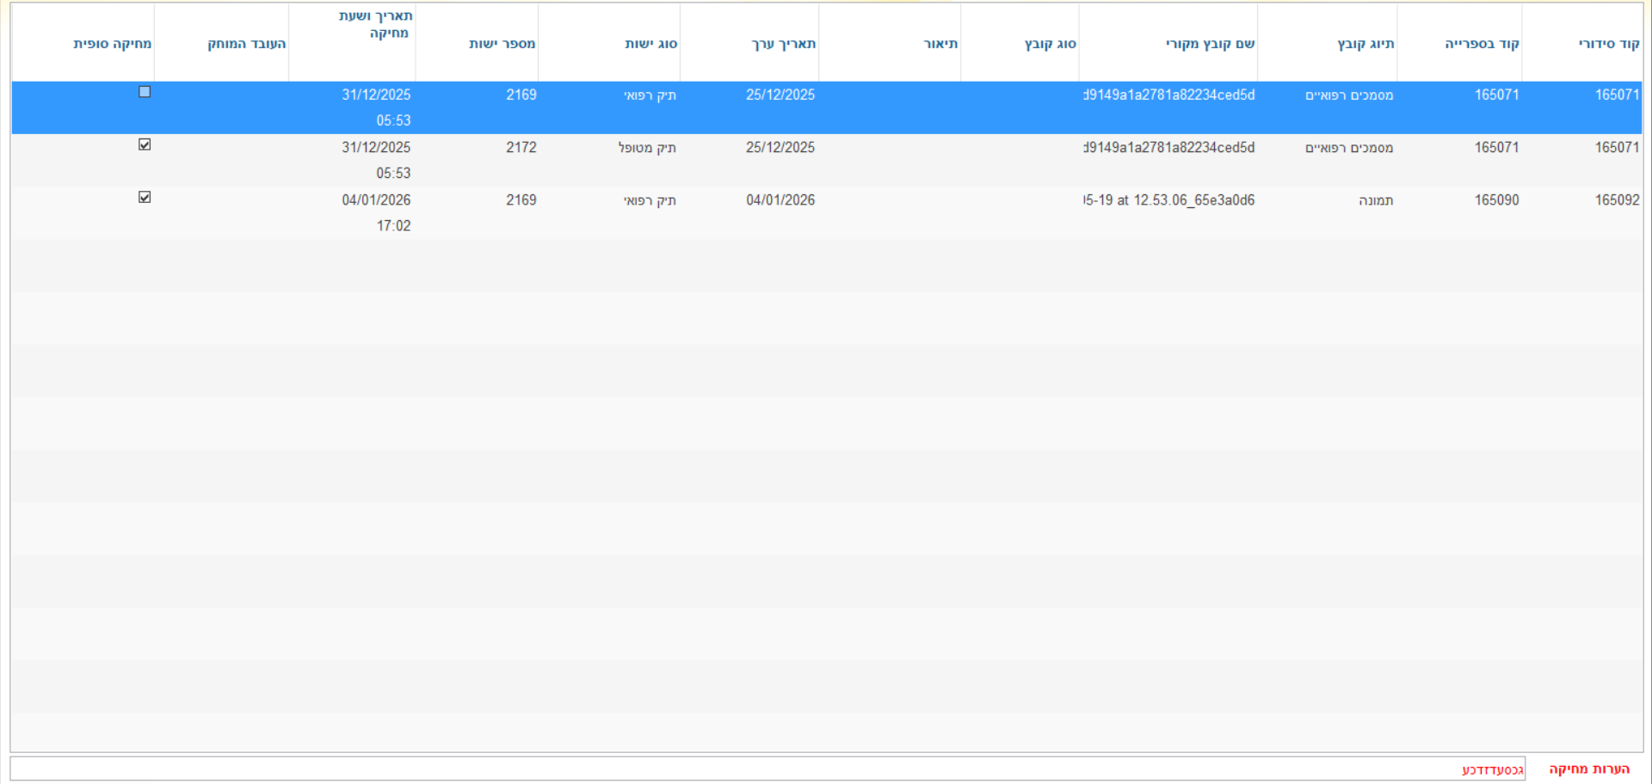Click entity number 2172 cell
The image size is (1652, 784).
click(521, 148)
